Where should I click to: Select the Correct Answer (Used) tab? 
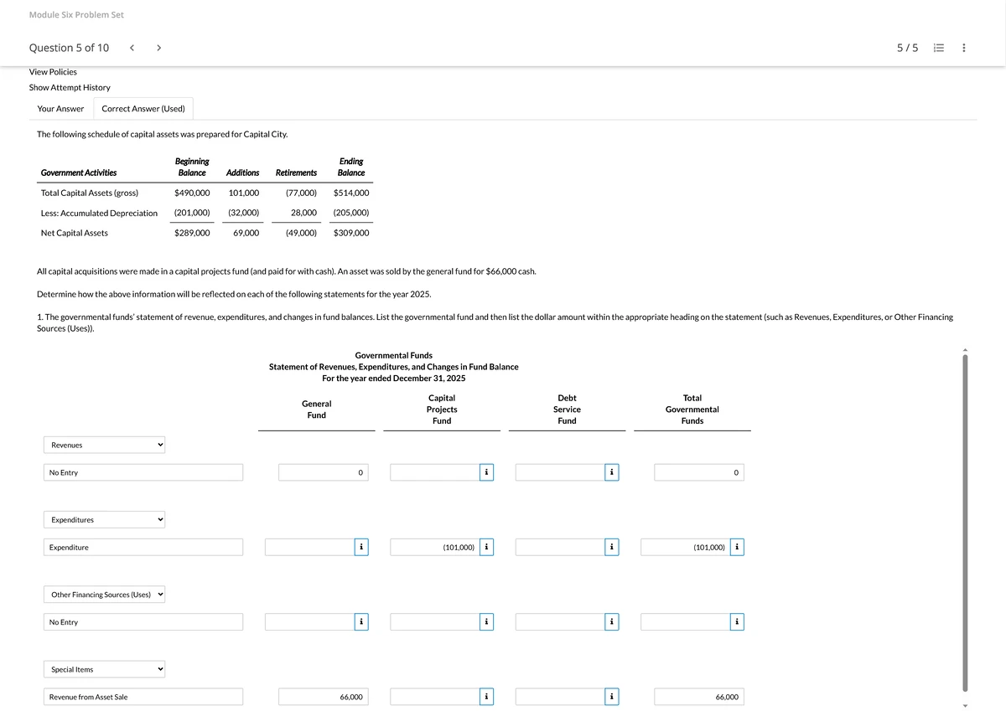coord(143,109)
